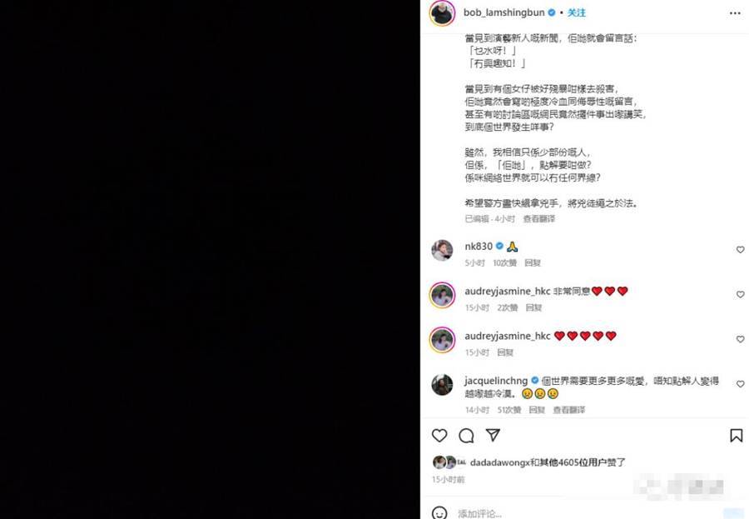Open nk830's profile picture

pos(442,250)
